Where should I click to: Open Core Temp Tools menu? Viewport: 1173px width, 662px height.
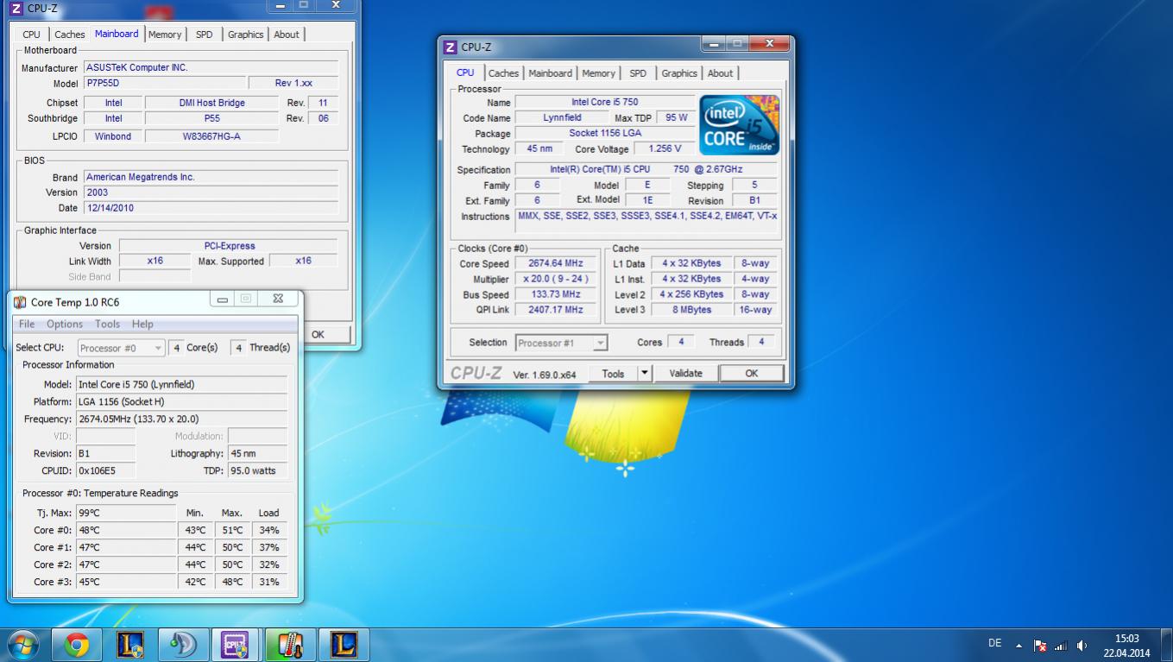coord(108,324)
